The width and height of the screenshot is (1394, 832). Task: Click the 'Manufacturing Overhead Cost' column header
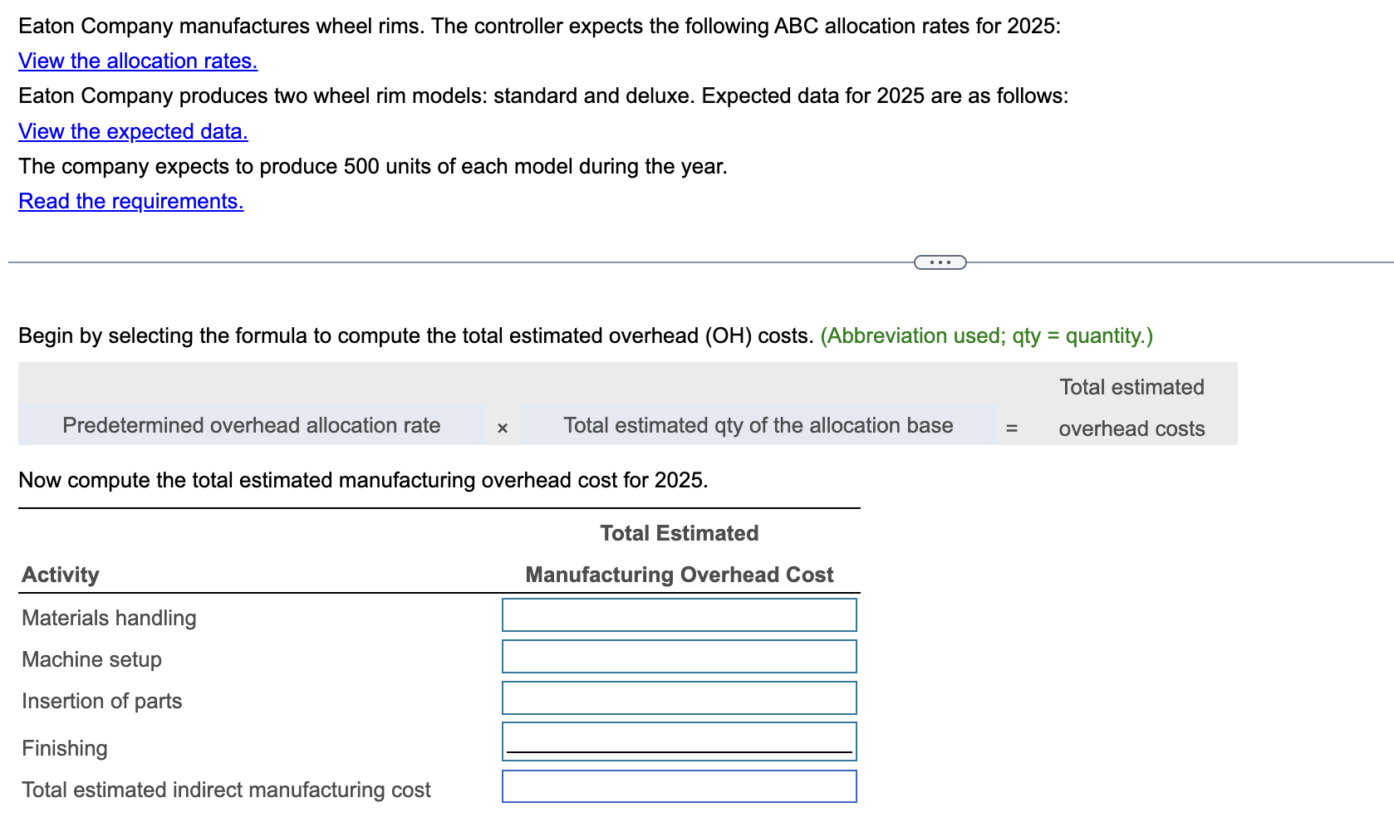pos(680,575)
